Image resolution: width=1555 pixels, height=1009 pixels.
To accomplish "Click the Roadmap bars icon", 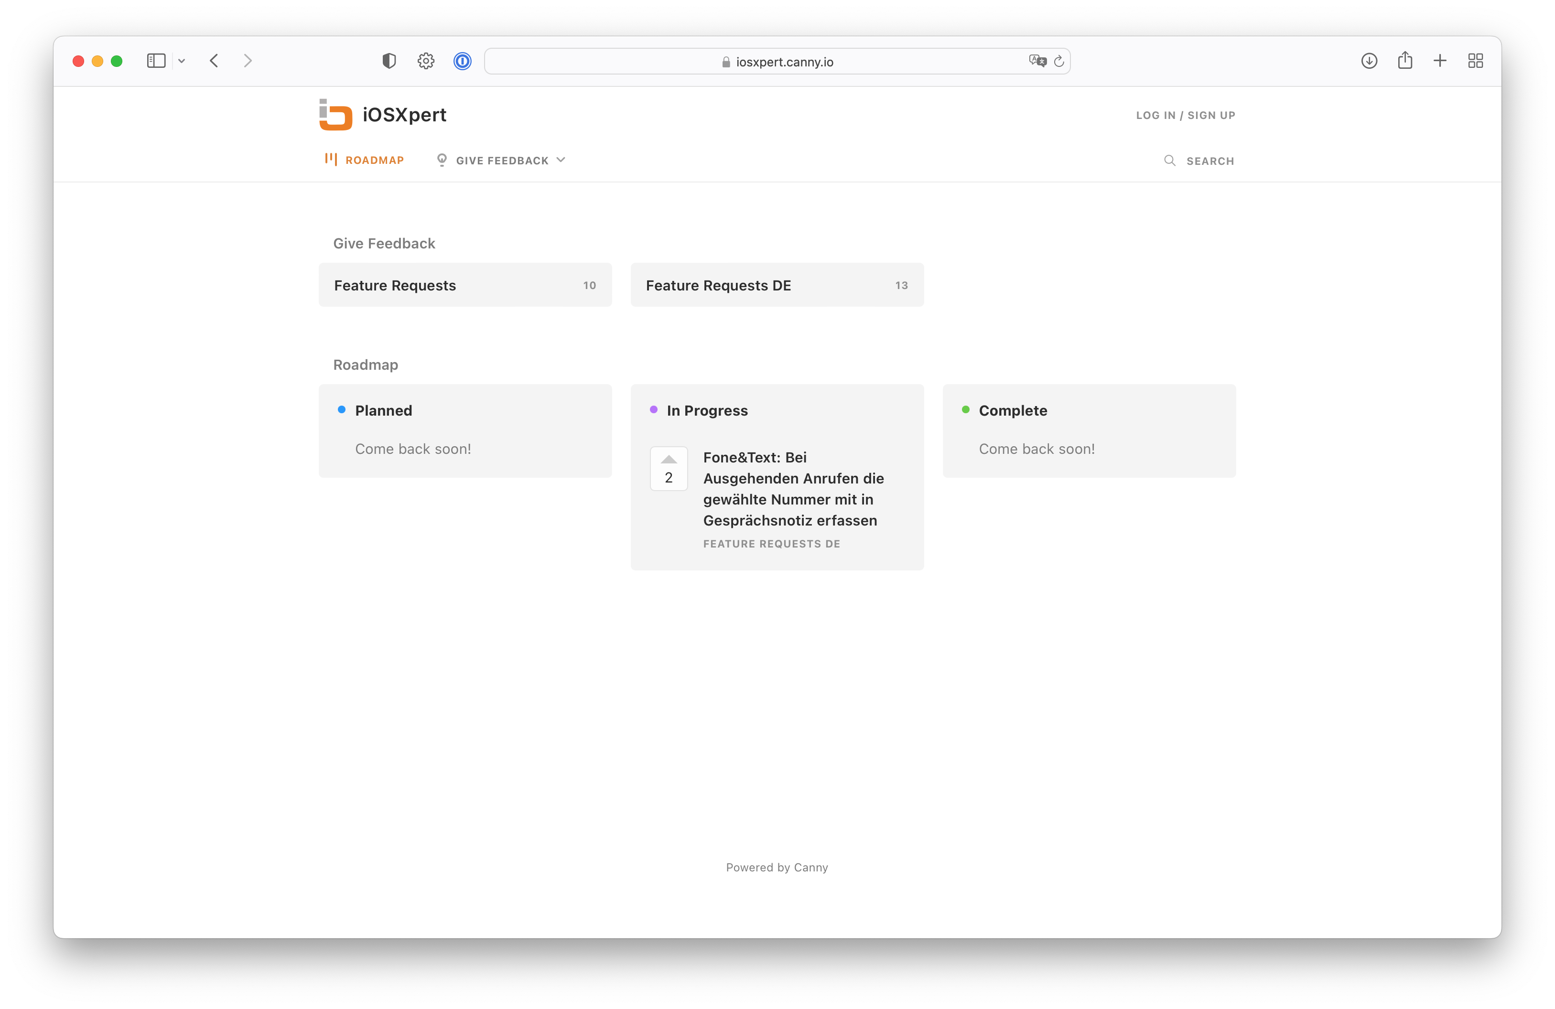I will pyautogui.click(x=331, y=160).
